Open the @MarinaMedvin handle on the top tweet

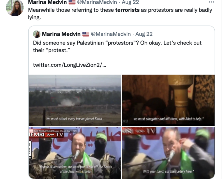click(97, 2)
